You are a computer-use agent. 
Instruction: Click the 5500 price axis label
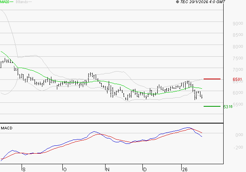238,104
